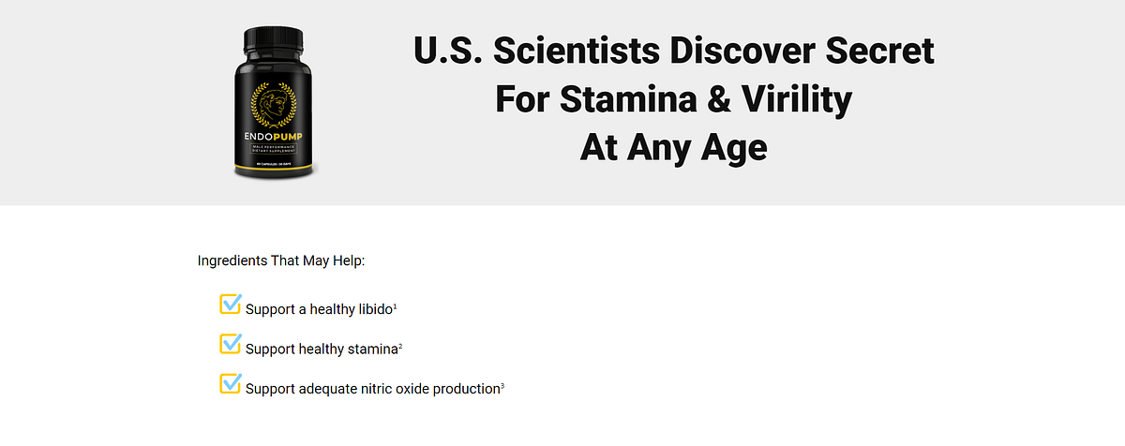Click 'Male Performance Dietary Supplement' label text
The image size is (1125, 446).
click(274, 146)
